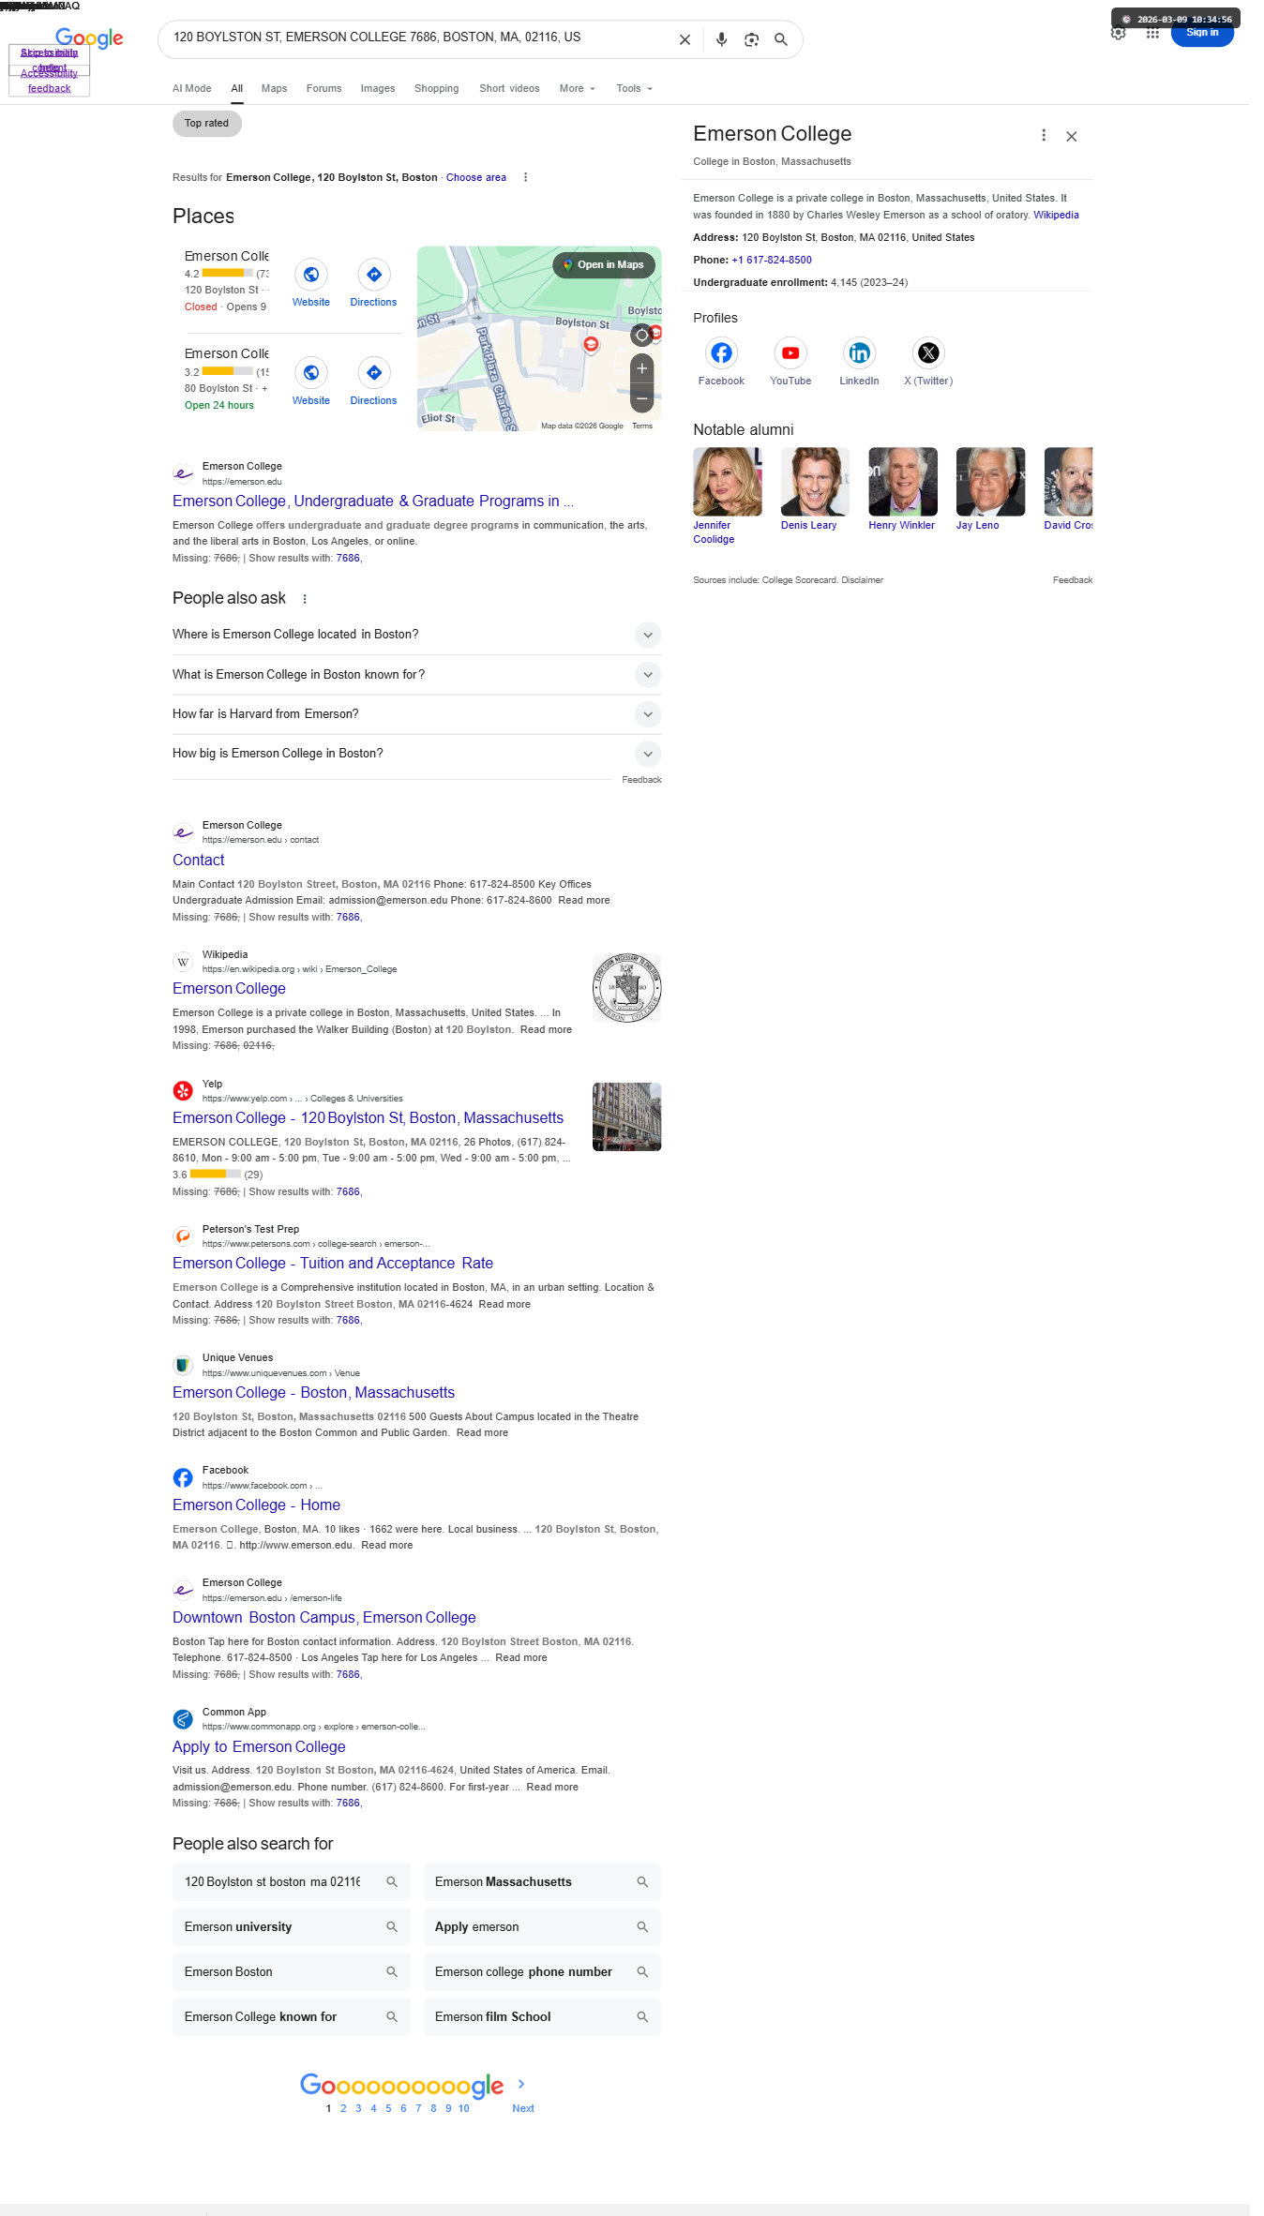1264x2216 pixels.
Task: Switch to the Images tab
Action: (378, 89)
